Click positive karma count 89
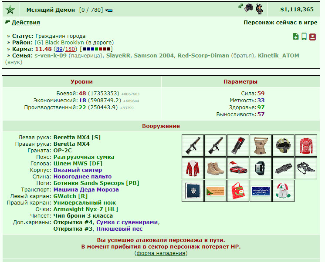Viewport: 325px width, 262px height. (59, 49)
